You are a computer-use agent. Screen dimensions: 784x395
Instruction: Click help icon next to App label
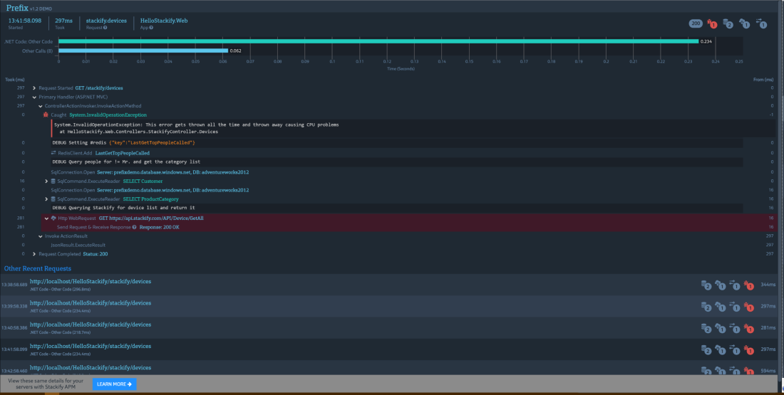click(151, 28)
